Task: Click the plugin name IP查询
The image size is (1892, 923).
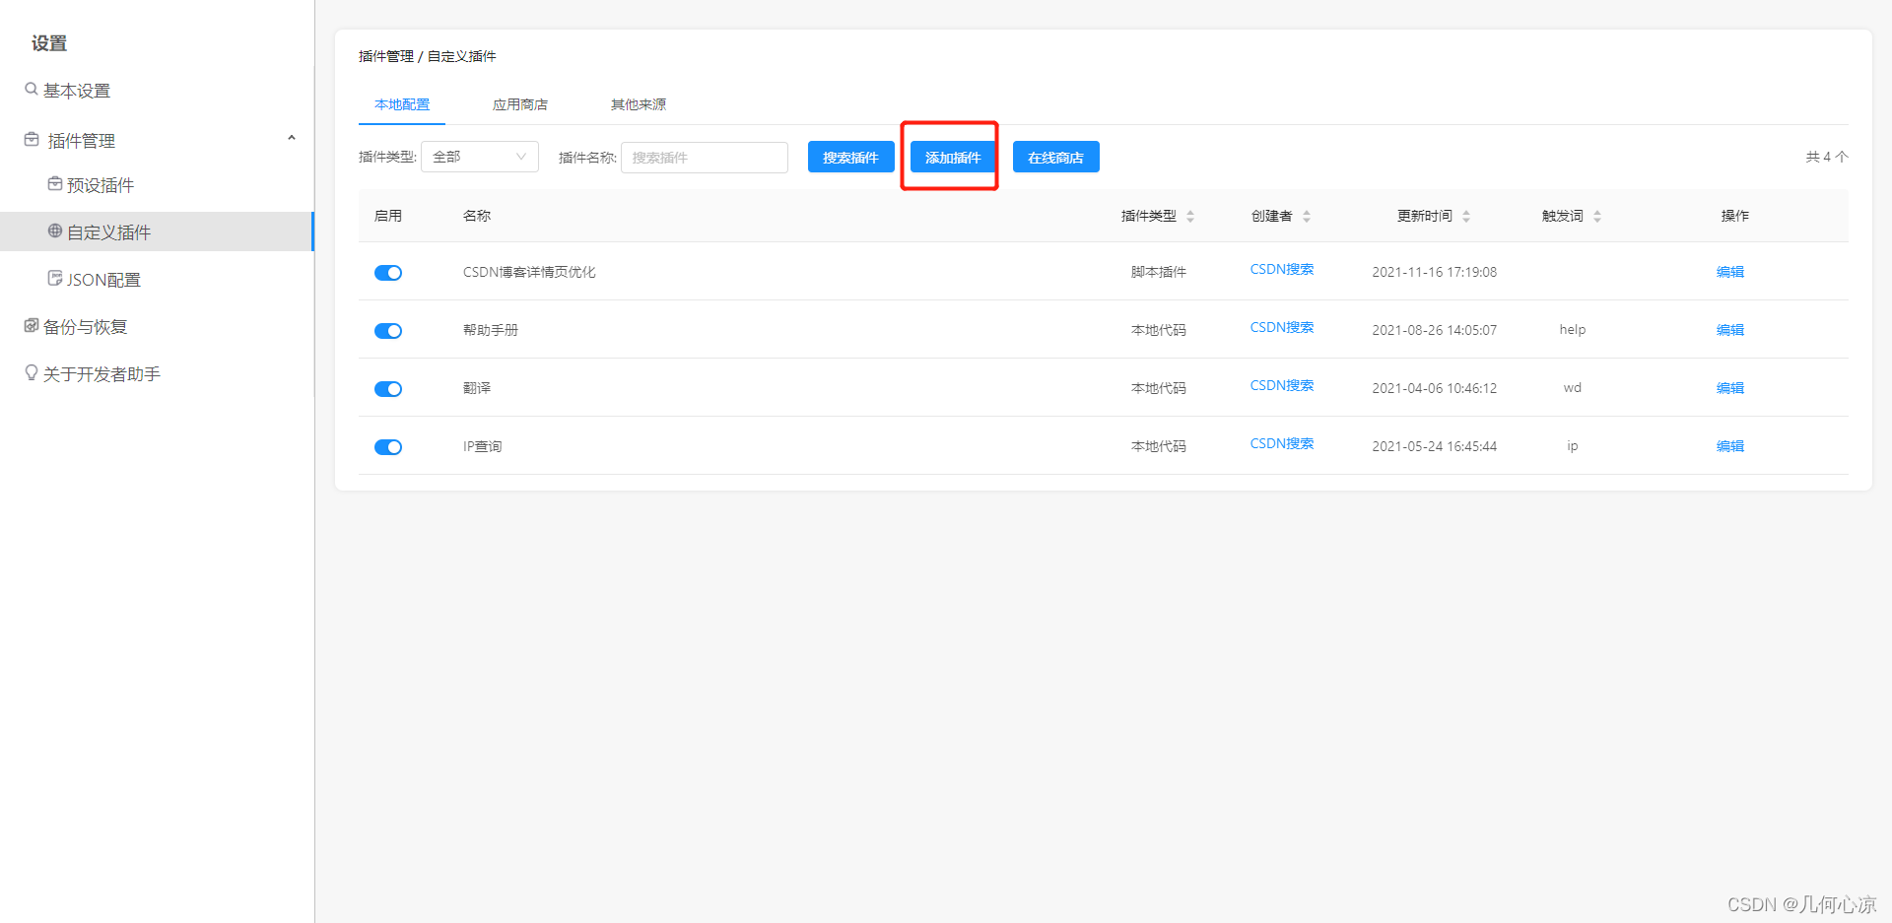Action: tap(483, 446)
